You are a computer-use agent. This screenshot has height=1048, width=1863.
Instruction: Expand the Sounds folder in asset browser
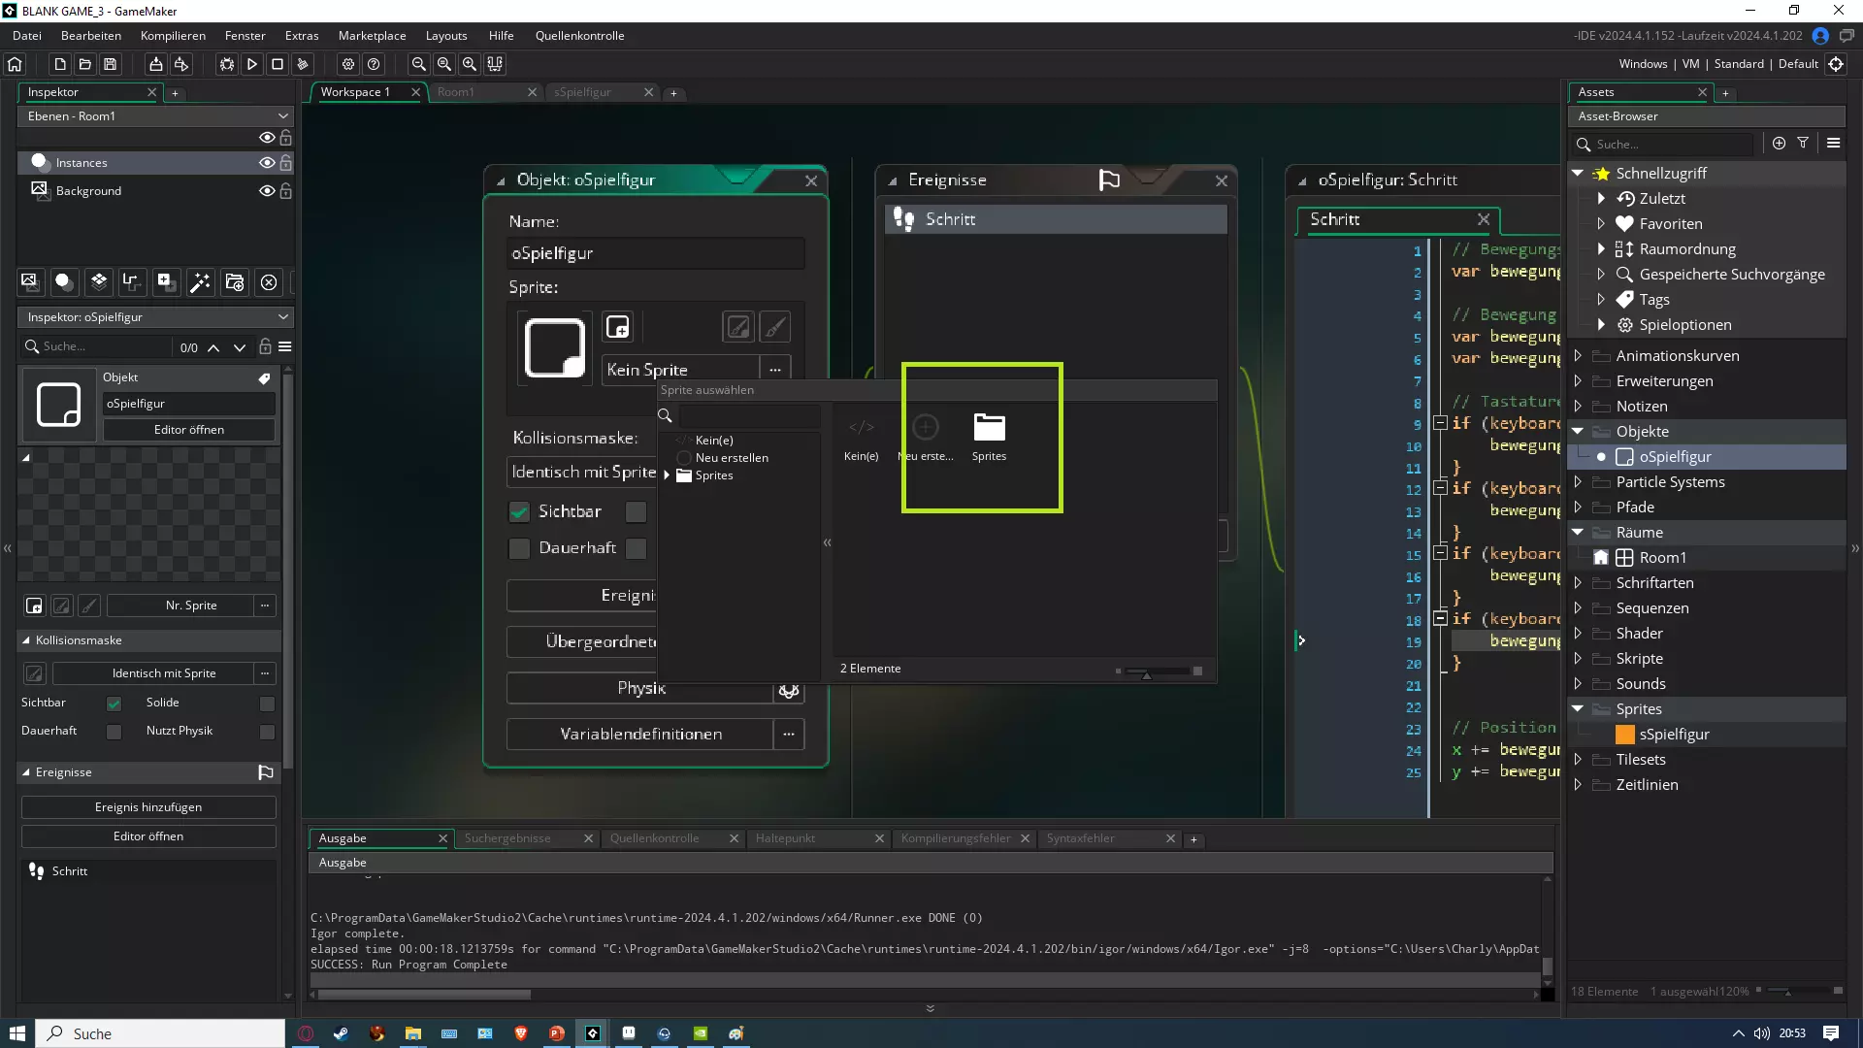pos(1578,684)
